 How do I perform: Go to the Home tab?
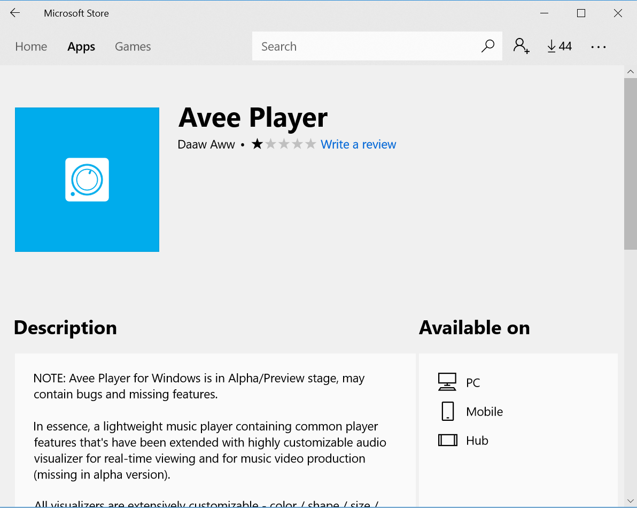[31, 47]
